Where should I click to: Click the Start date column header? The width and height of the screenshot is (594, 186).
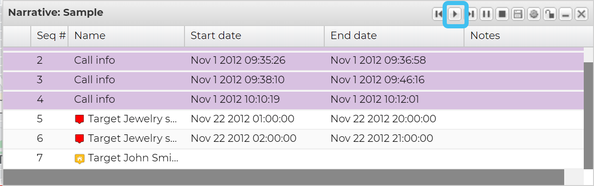254,36
